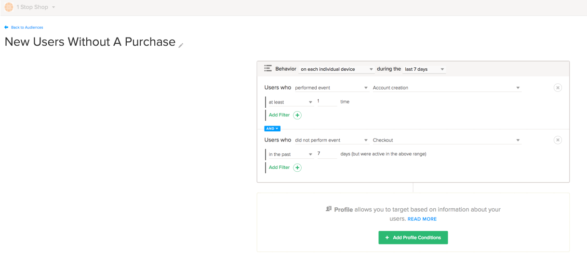The width and height of the screenshot is (587, 254).
Task: Open the 'last 7 days' range dropdown
Action: 424,69
